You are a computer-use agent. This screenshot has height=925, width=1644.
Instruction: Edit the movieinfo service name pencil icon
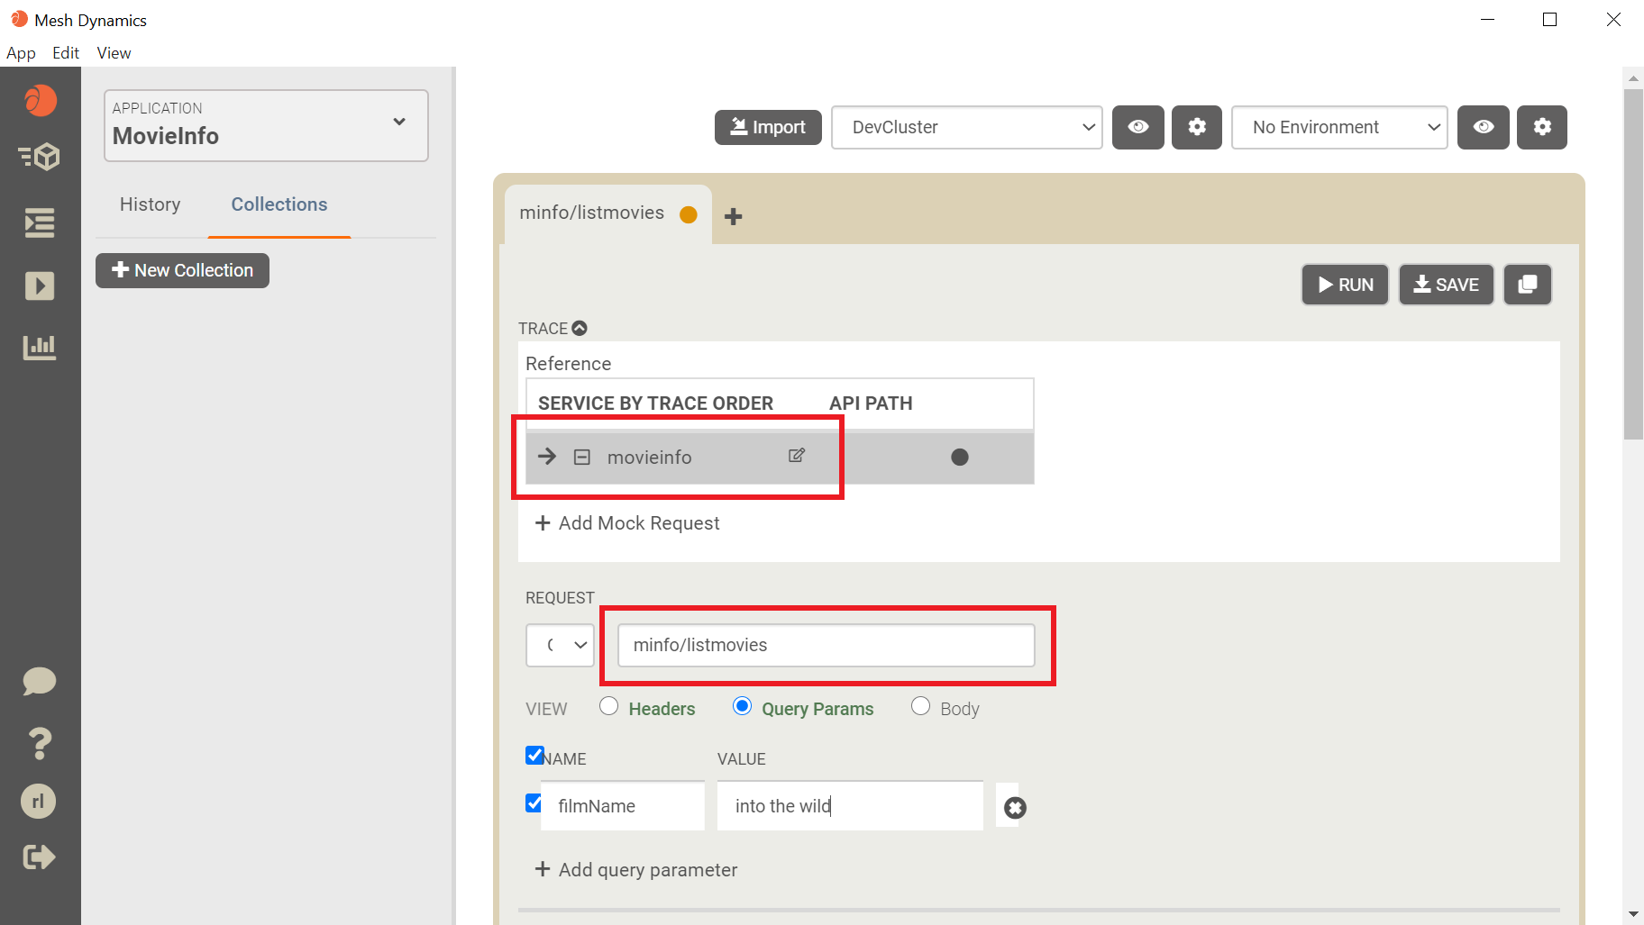797,456
